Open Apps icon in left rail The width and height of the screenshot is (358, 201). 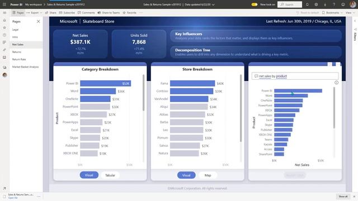pyautogui.click(x=4, y=42)
